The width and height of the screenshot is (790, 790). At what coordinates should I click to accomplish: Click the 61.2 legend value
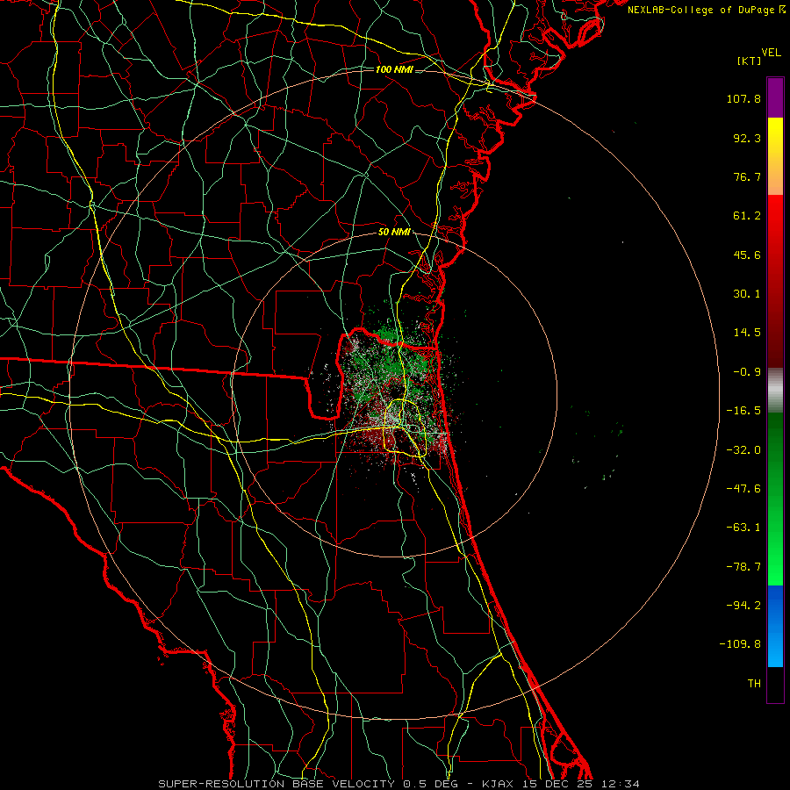[747, 216]
